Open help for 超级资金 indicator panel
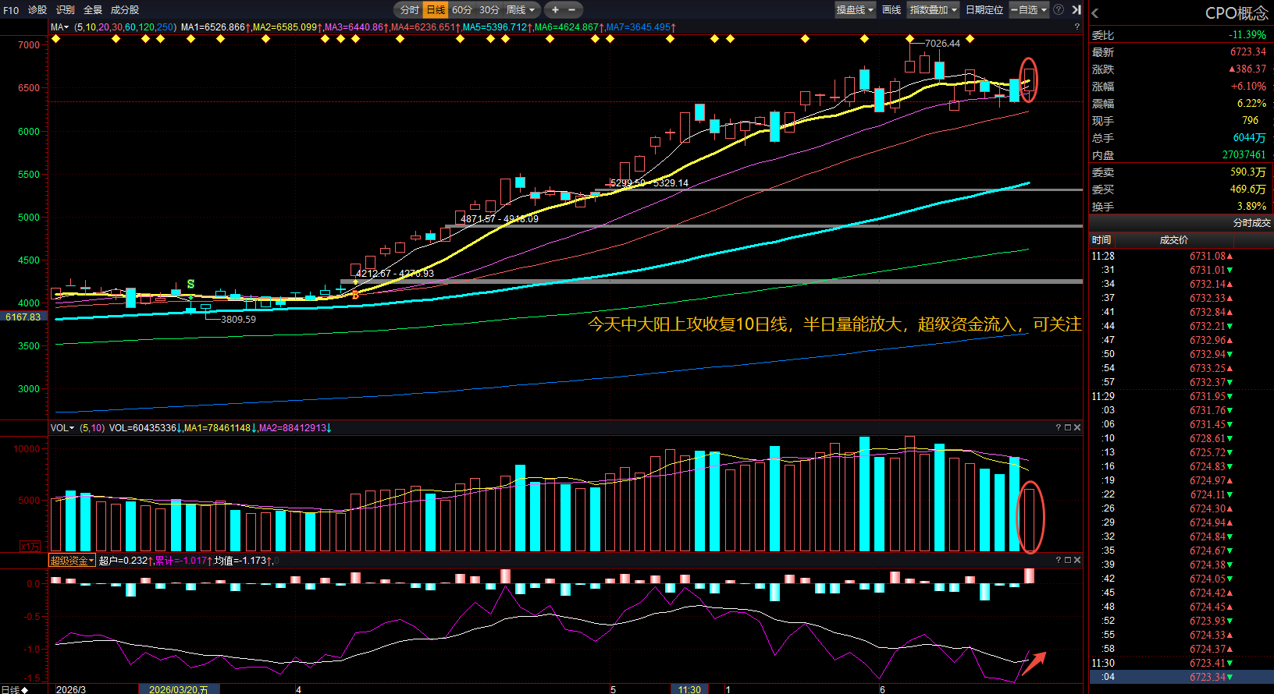 pyautogui.click(x=1059, y=560)
